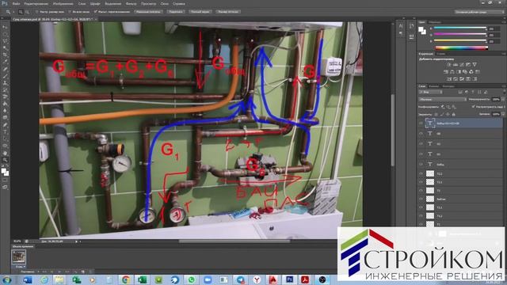Open the Color panel flyout menu
507x285 pixels.
(504, 22)
